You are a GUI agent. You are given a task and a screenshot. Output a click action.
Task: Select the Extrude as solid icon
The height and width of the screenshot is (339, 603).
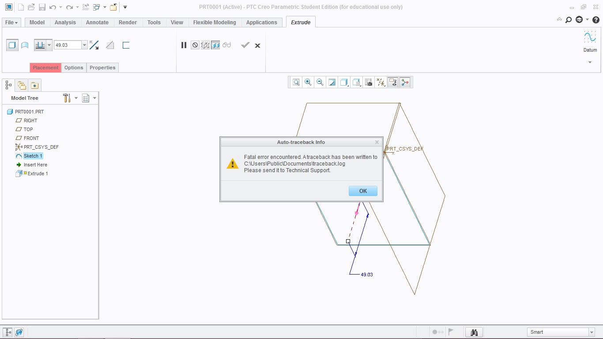(12, 45)
